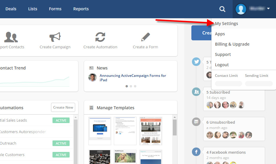The image size is (276, 164).
Task: Click ACTIVE badge for Outreach
Action: click(x=61, y=143)
